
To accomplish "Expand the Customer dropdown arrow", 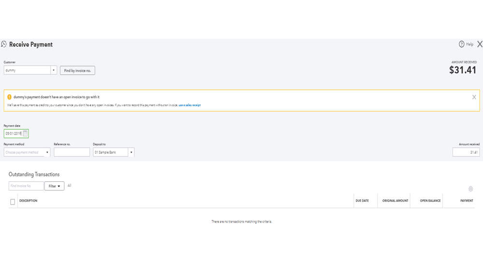I will (54, 70).
